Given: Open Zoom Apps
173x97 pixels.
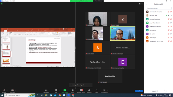Looking at the screenshot, I should click(x=96, y=91).
